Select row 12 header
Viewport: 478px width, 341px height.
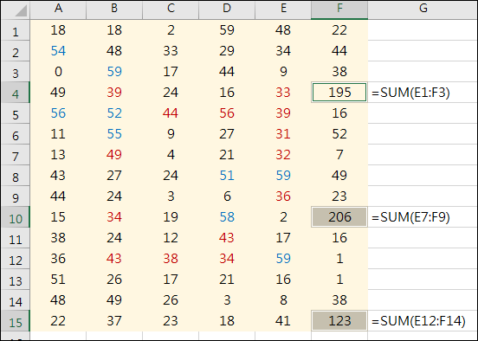click(x=16, y=259)
